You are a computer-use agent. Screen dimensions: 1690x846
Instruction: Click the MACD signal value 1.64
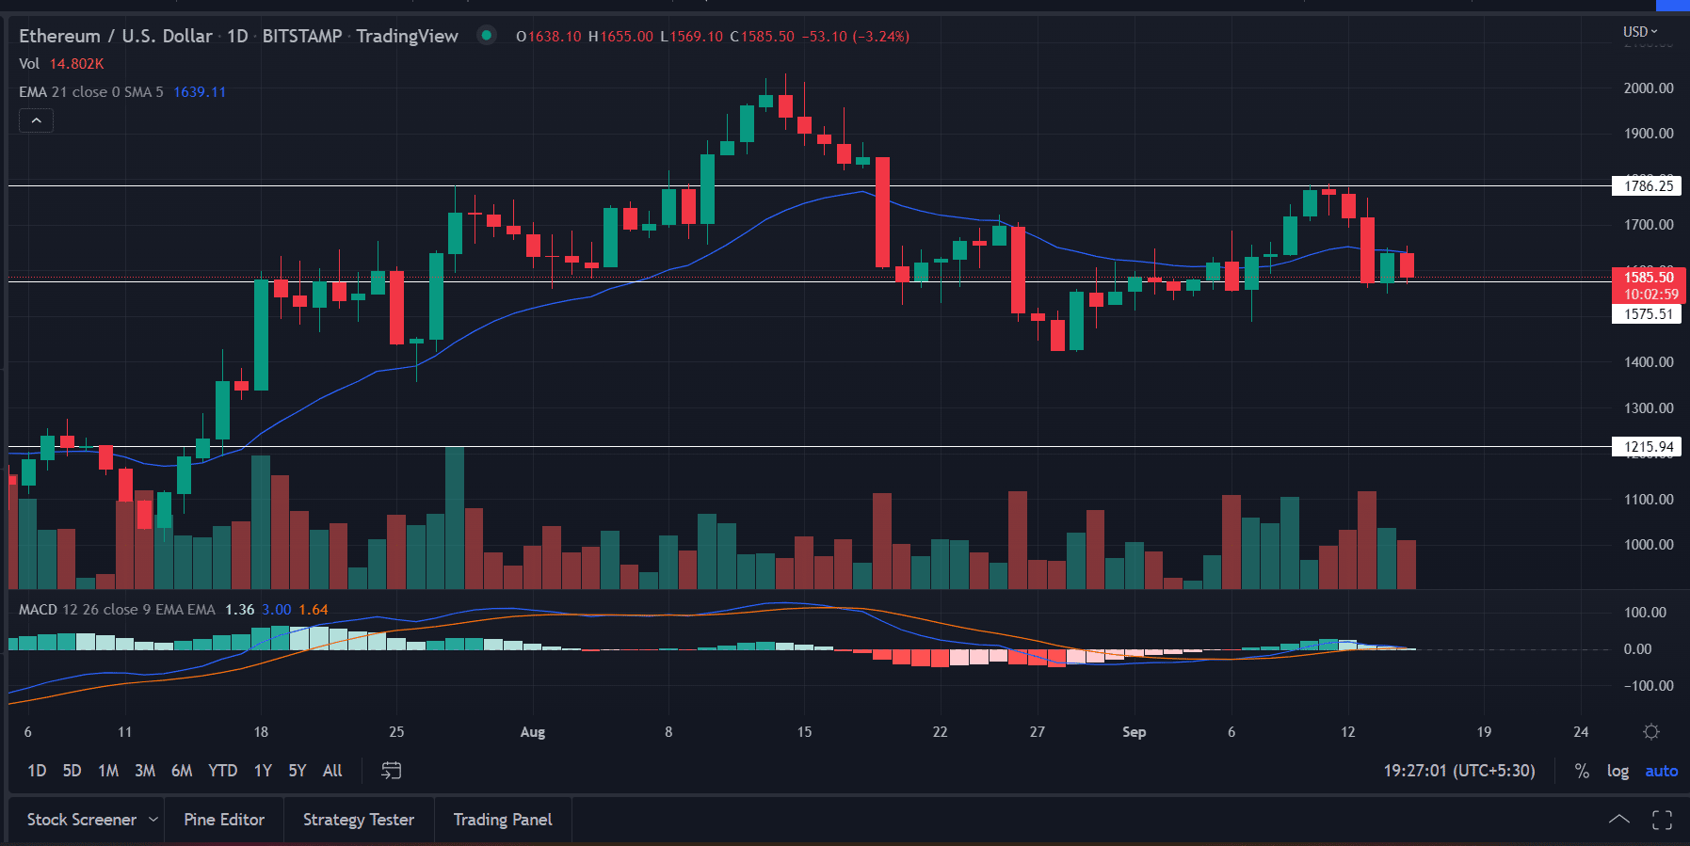(314, 610)
